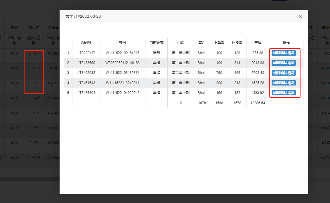The width and height of the screenshot is (330, 203).
Task: Open 辅料确认情况 for contract JIT8433699
Action: [x=284, y=63]
